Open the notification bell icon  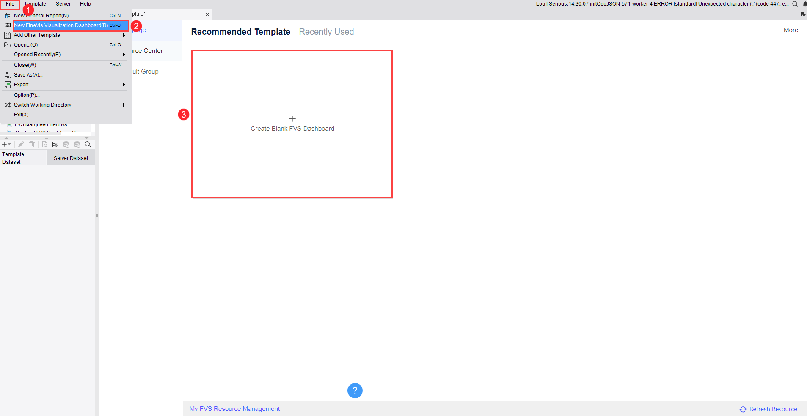[804, 4]
